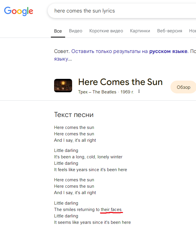
Task: Click the Текст песни heading
Action: (x=74, y=115)
